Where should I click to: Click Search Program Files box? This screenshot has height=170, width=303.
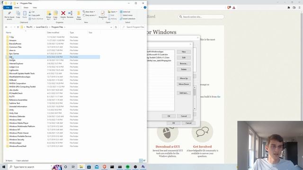[133, 27]
